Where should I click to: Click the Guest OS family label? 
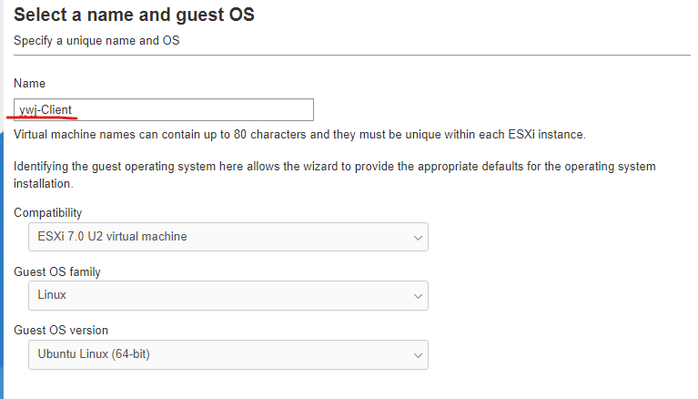pos(57,272)
